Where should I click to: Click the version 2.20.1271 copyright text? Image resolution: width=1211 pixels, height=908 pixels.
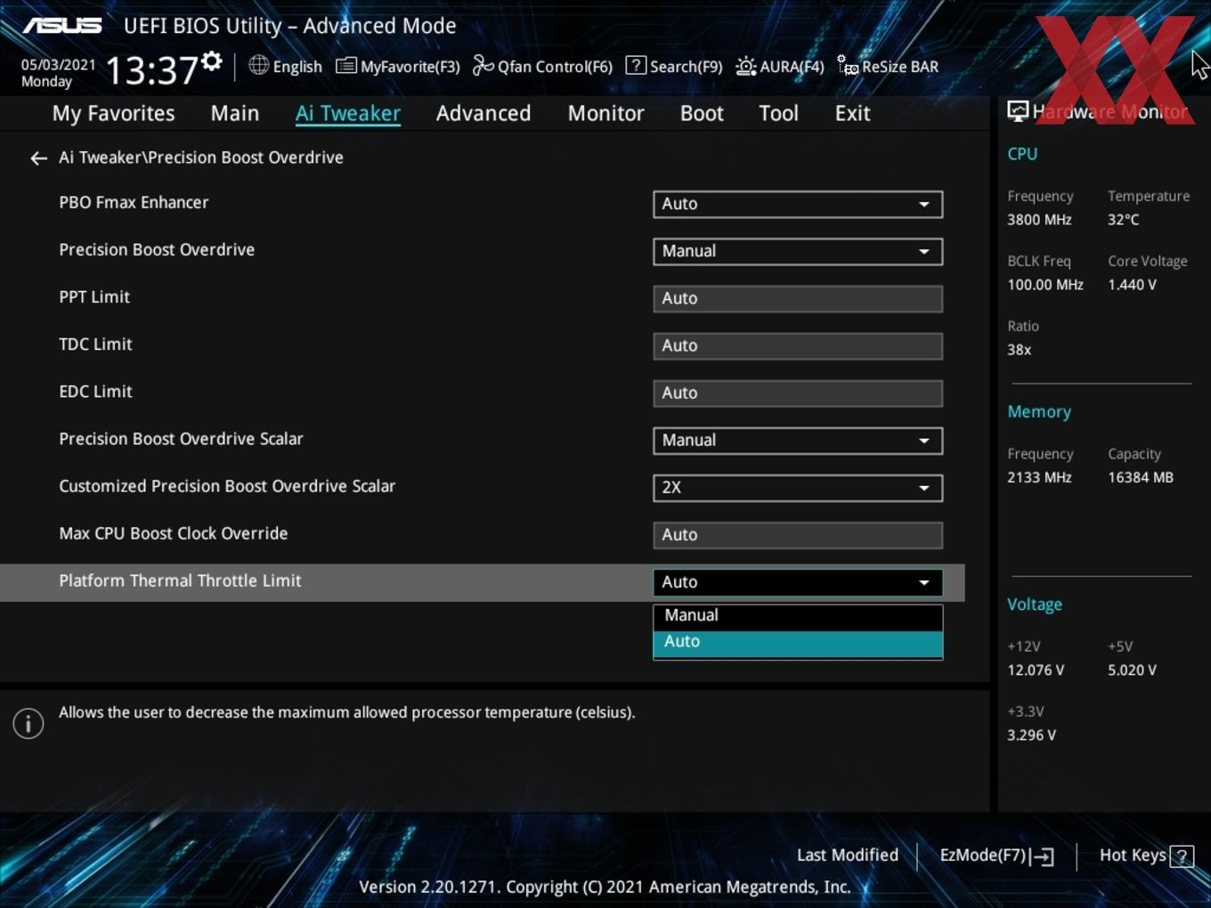(x=605, y=887)
